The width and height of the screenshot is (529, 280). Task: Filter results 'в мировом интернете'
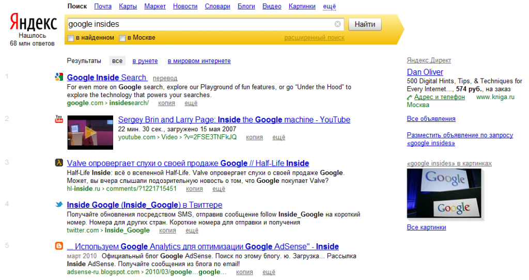199,61
